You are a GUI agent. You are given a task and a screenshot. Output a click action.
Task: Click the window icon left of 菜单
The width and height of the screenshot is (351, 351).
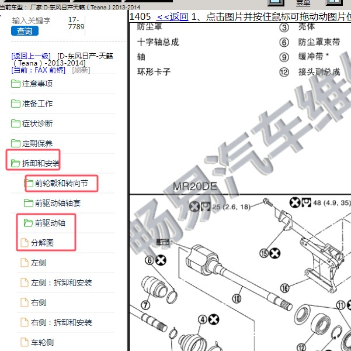276,2
